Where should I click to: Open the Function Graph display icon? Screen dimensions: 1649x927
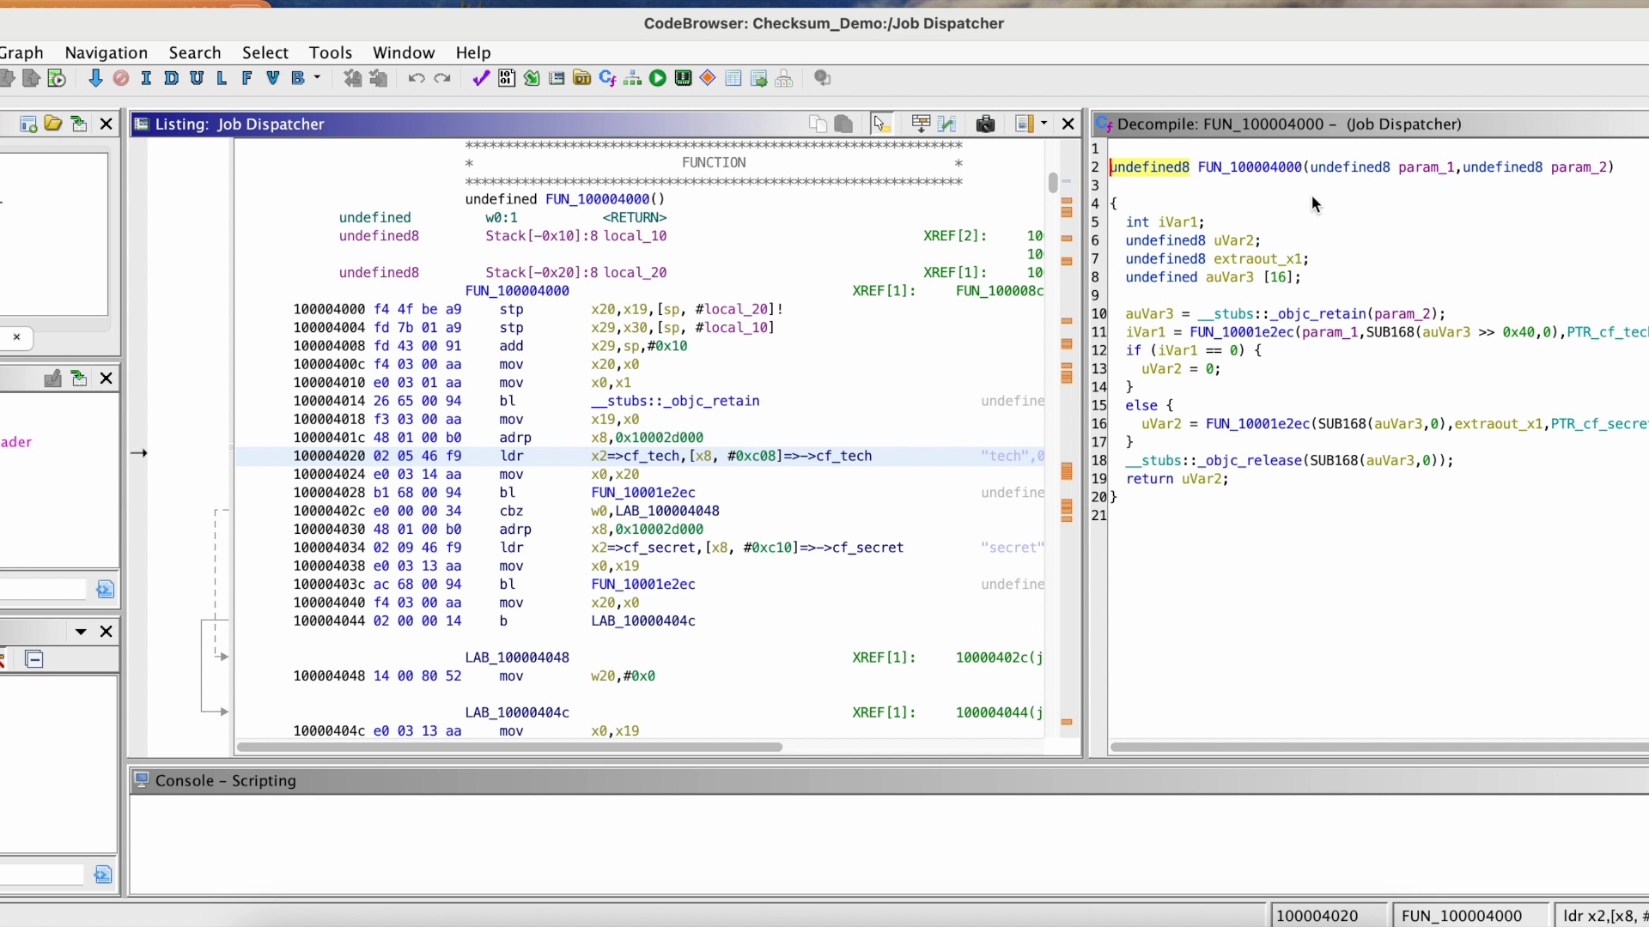(633, 78)
